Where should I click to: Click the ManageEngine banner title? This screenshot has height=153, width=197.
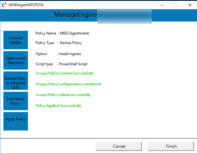(75, 14)
